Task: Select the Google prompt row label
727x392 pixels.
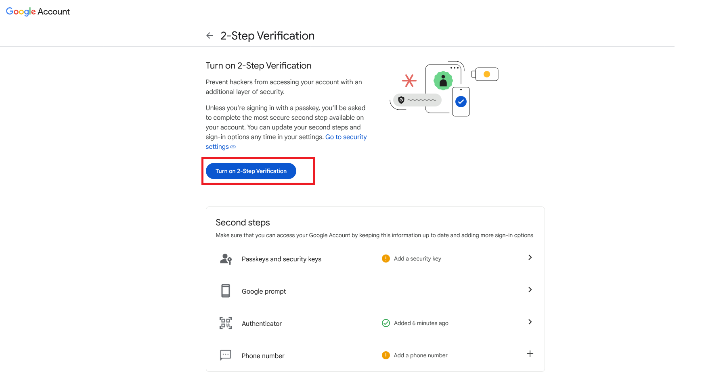Action: point(264,291)
